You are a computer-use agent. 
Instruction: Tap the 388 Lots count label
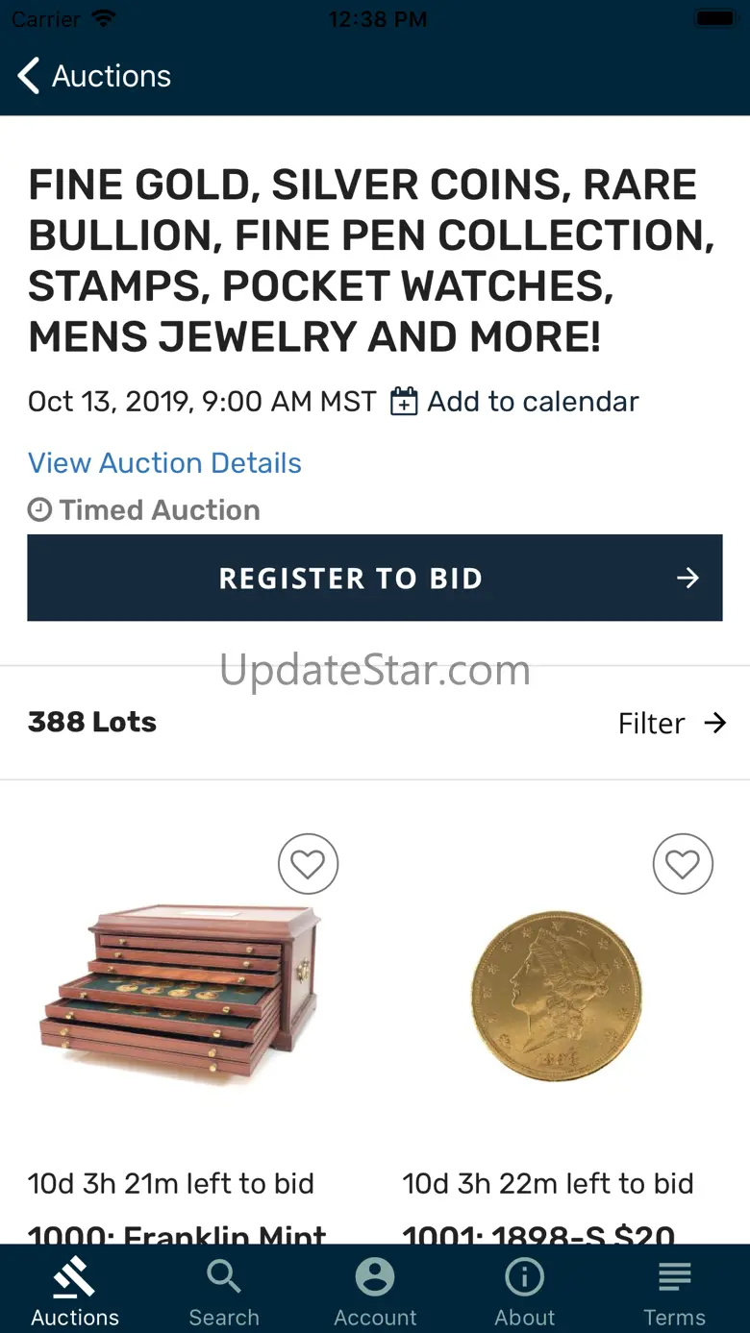[x=92, y=722]
